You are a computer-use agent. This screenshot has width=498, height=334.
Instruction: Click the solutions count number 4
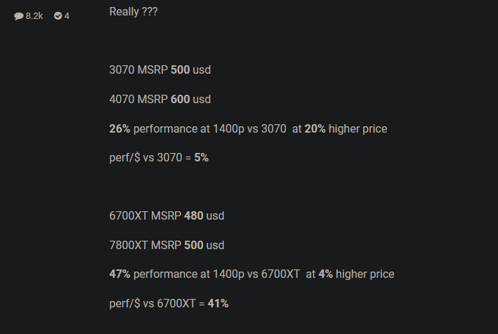click(x=67, y=15)
